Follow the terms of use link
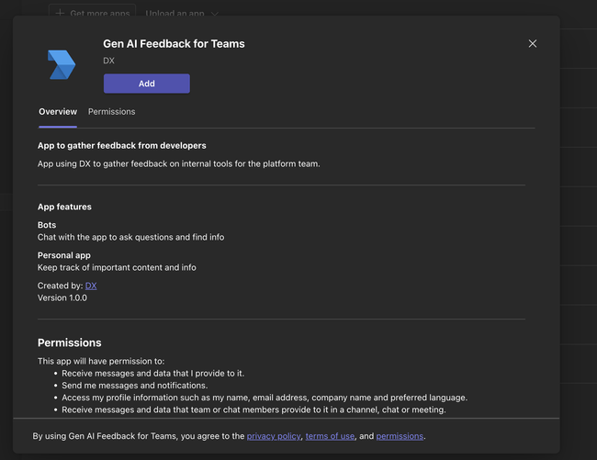597x460 pixels. (x=330, y=436)
